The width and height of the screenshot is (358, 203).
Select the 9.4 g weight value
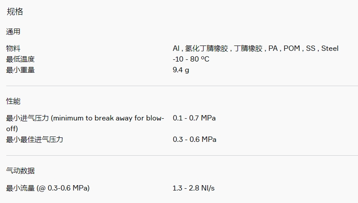coord(181,70)
